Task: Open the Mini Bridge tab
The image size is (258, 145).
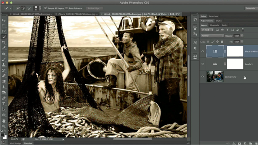Action: [x=15, y=143]
